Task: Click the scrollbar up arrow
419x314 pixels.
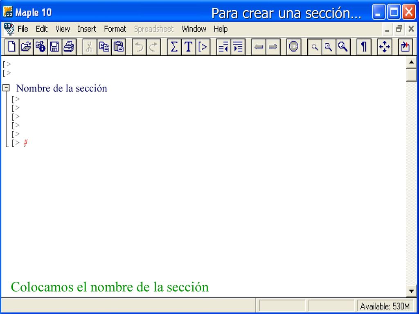Action: point(411,63)
